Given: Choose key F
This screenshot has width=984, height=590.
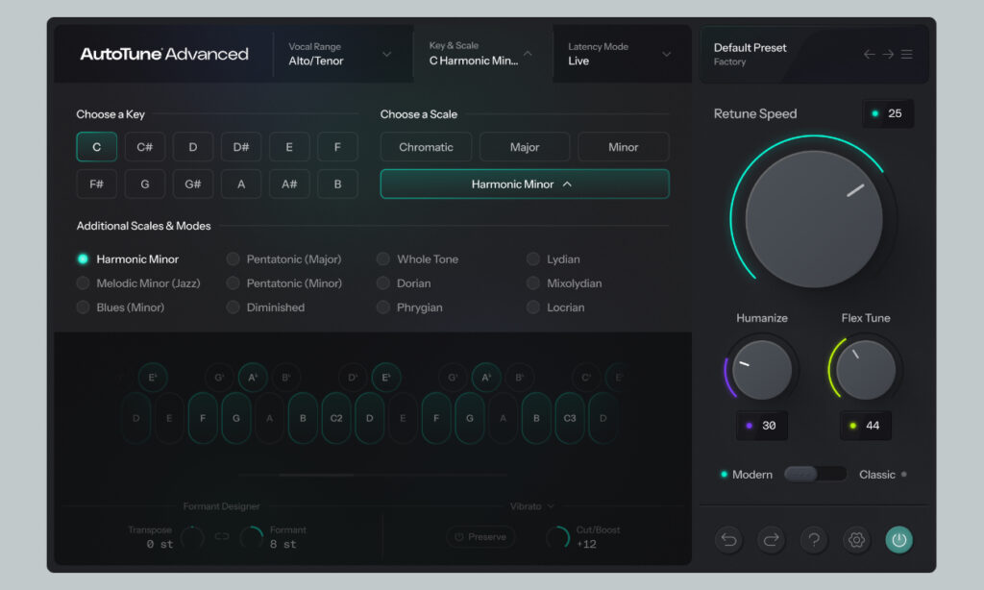Looking at the screenshot, I should click(337, 147).
